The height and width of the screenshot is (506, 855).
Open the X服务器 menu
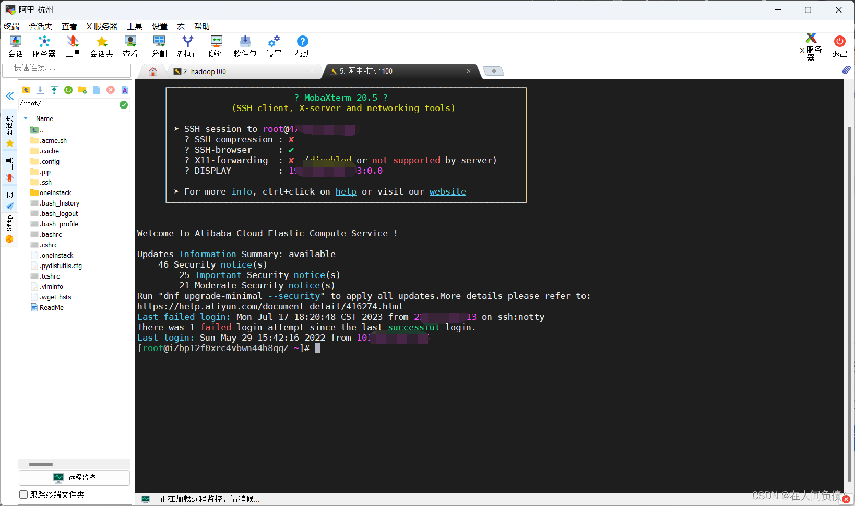coord(102,26)
